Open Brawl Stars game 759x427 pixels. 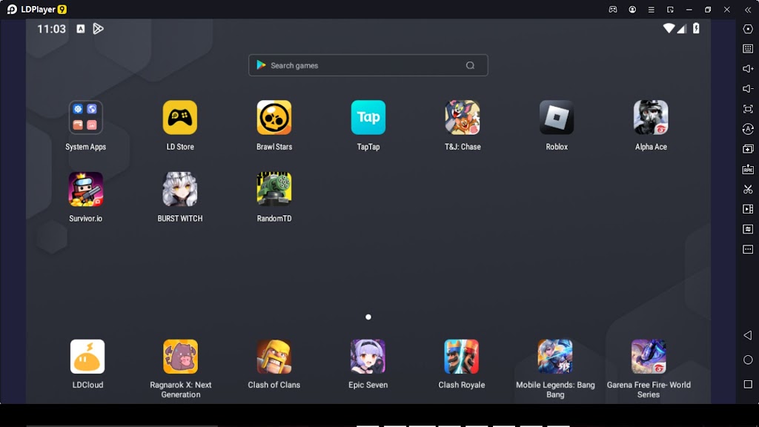click(x=274, y=117)
